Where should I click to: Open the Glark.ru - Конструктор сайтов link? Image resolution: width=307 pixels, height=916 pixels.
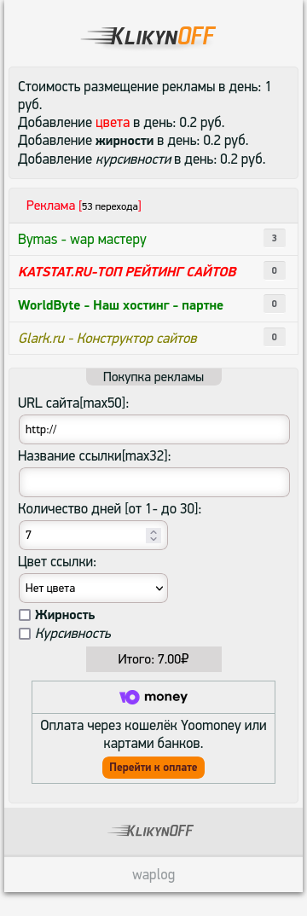point(107,338)
